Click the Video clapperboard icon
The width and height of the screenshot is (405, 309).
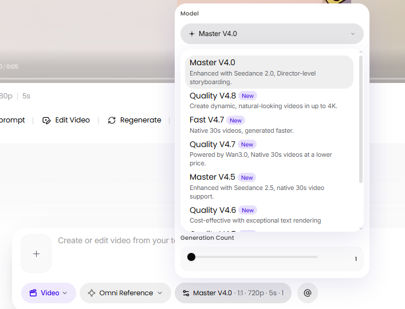pos(33,293)
